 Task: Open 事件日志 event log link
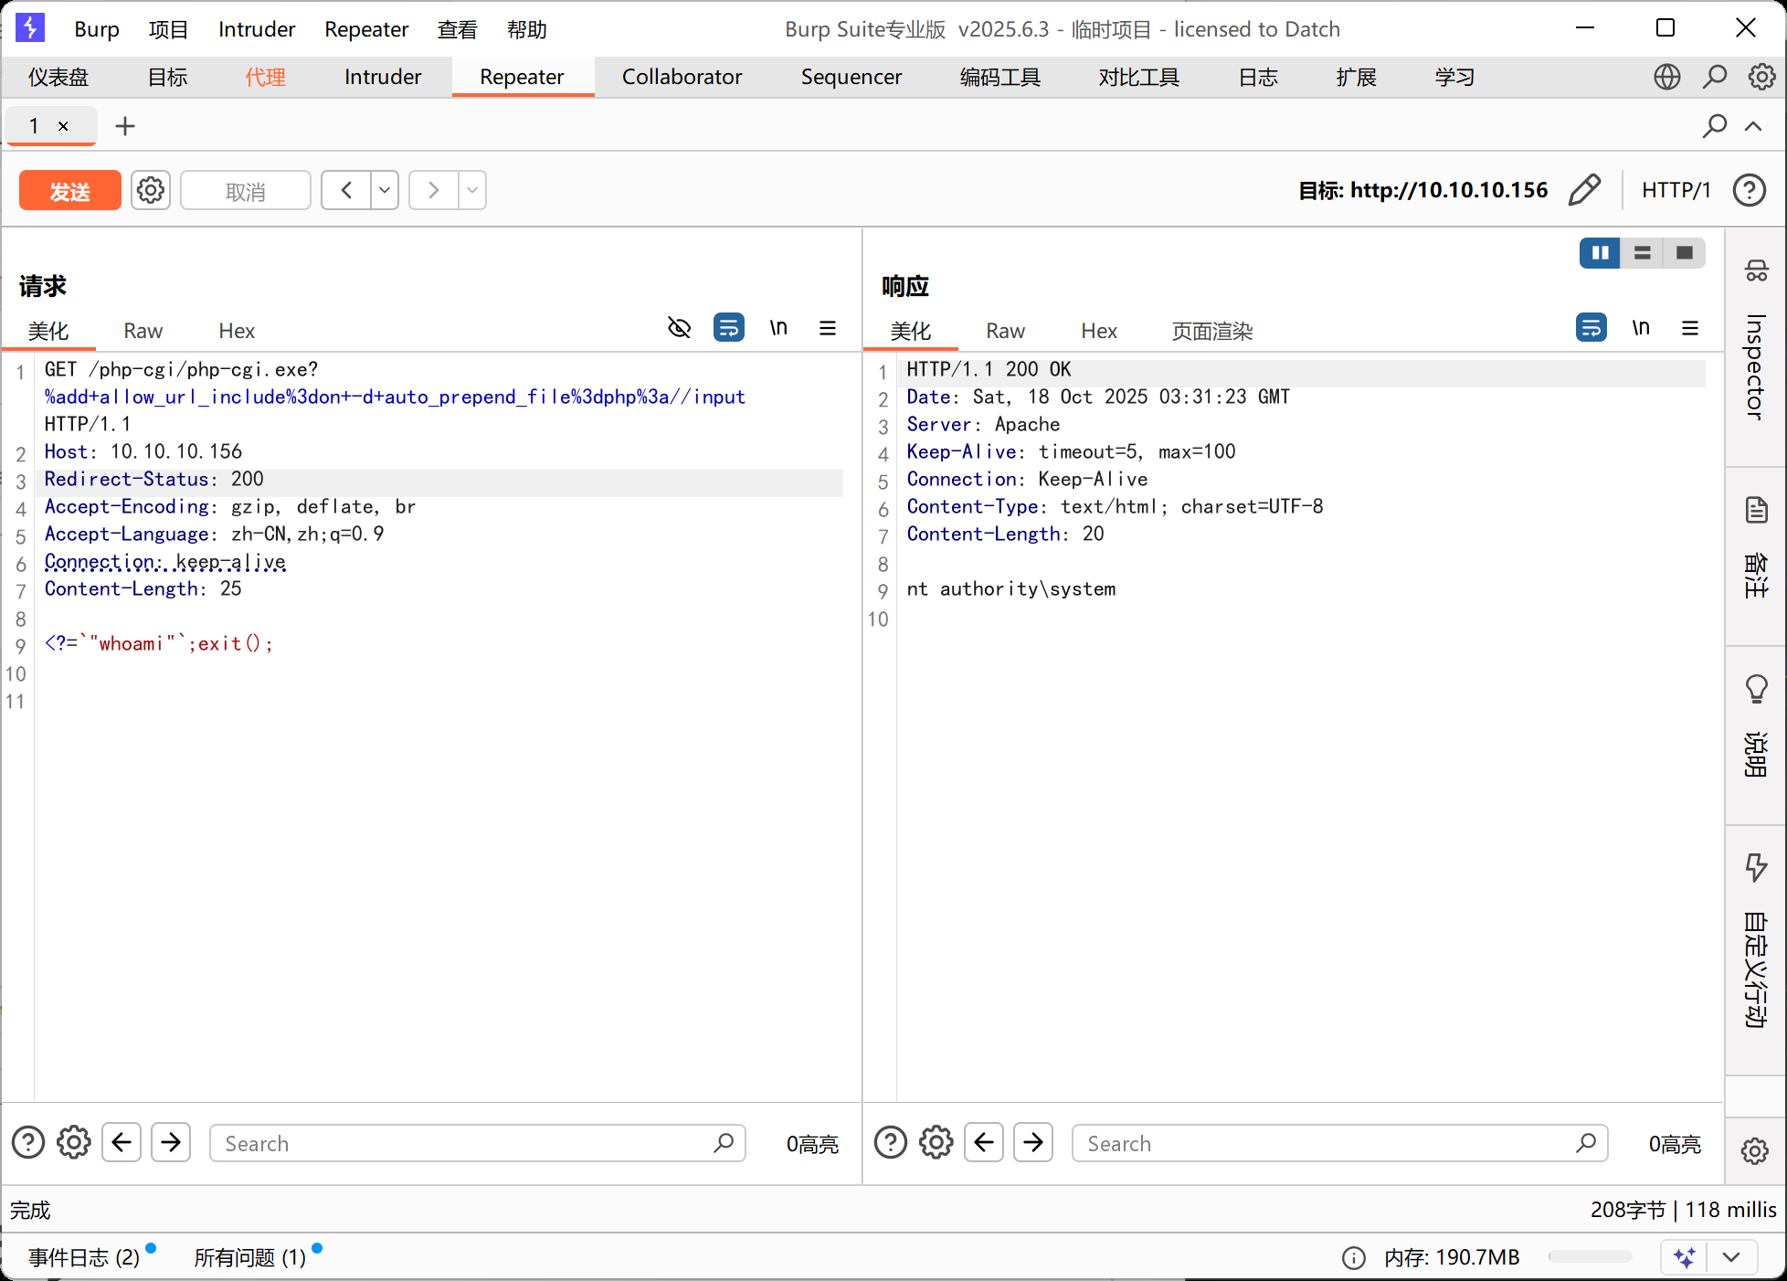tap(84, 1257)
